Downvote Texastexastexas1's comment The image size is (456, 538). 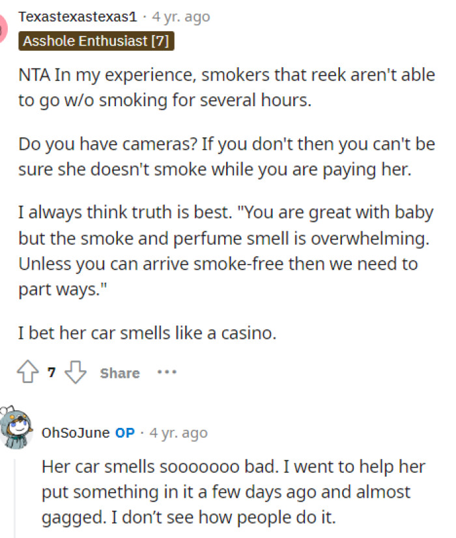76,373
